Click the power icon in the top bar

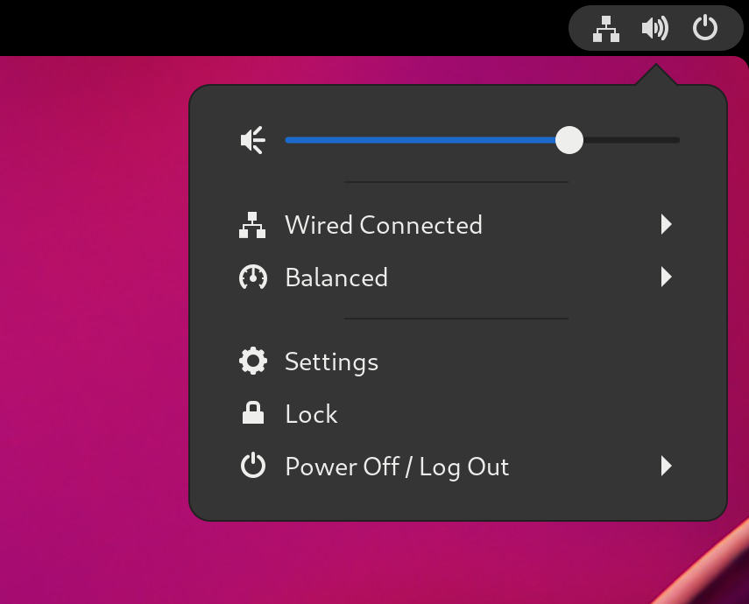tap(704, 29)
